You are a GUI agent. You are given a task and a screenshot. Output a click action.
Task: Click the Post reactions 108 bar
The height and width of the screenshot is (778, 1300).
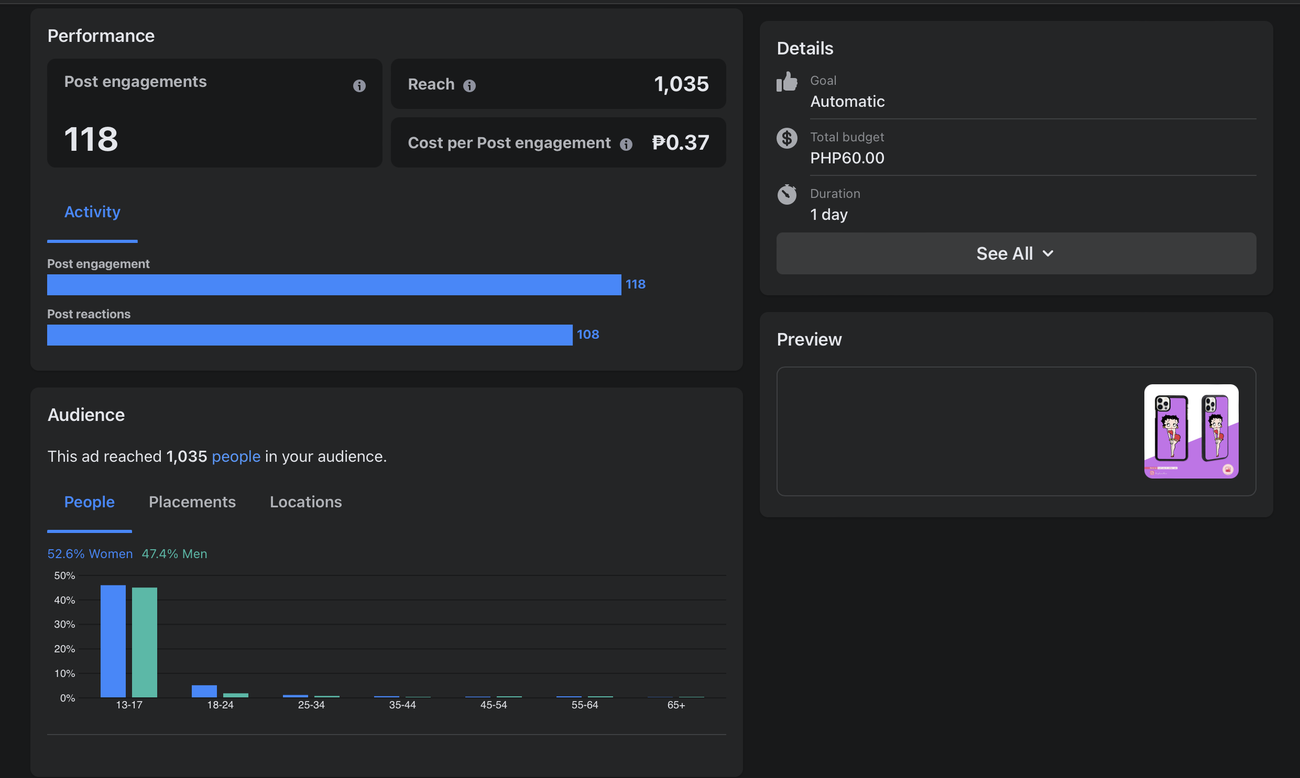pos(310,335)
